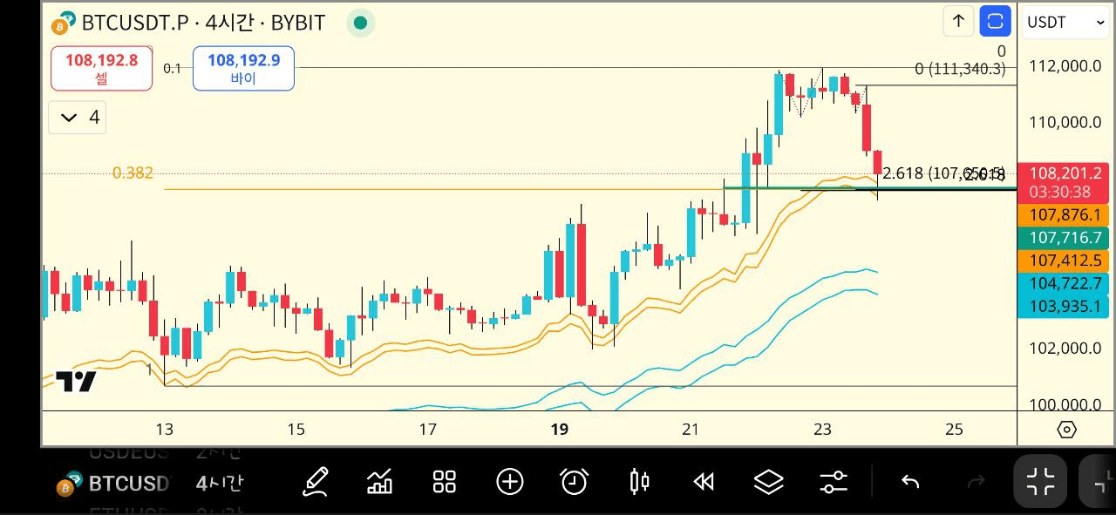
Task: Click date 23 on the time axis
Action: [822, 429]
